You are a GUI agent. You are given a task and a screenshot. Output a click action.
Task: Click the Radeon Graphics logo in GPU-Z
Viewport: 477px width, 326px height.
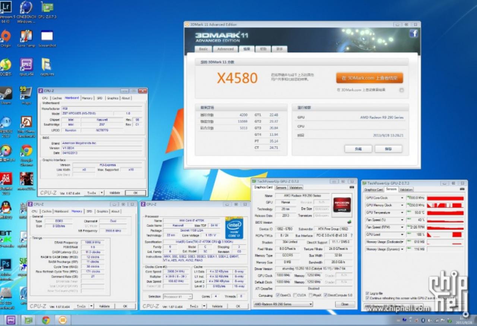tap(342, 204)
